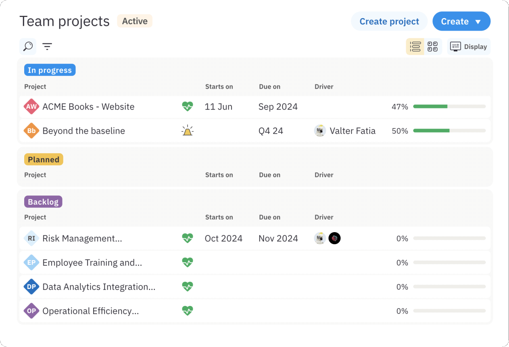The image size is (509, 347).
Task: Click Project header in Backlog group
Action: [35, 217]
